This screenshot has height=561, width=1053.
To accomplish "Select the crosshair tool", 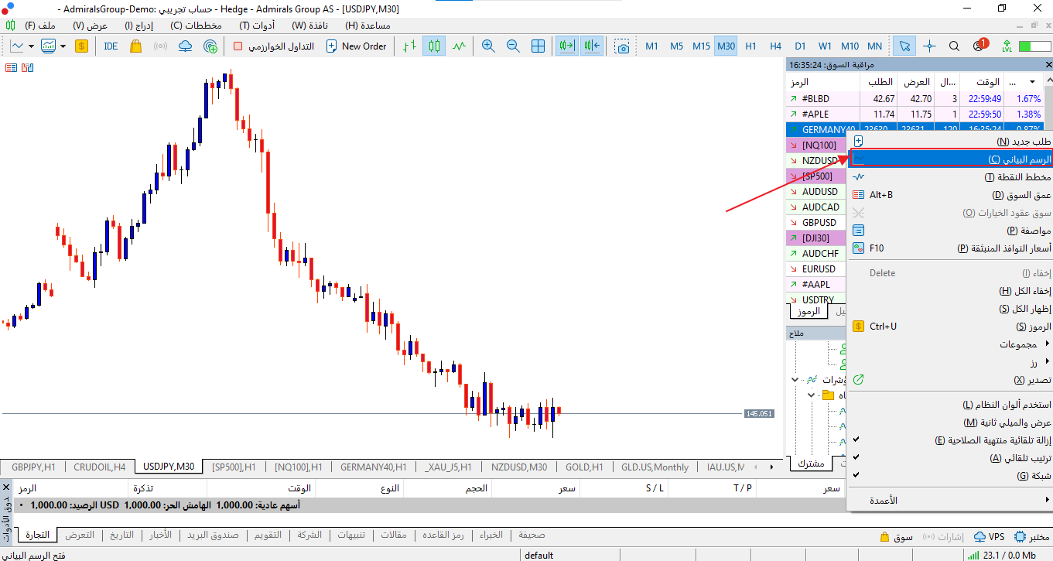I will point(929,46).
